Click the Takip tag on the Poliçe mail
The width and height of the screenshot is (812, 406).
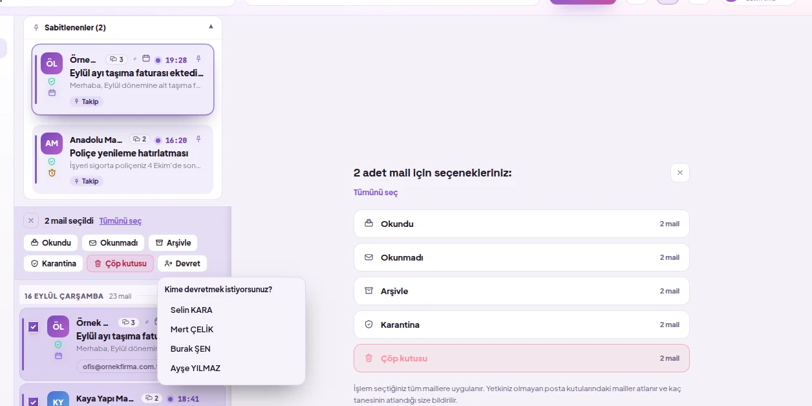pyautogui.click(x=87, y=181)
